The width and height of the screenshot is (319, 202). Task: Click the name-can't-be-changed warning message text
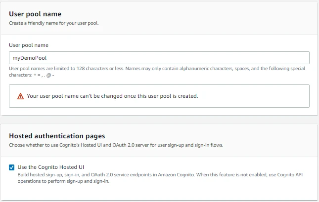[112, 96]
